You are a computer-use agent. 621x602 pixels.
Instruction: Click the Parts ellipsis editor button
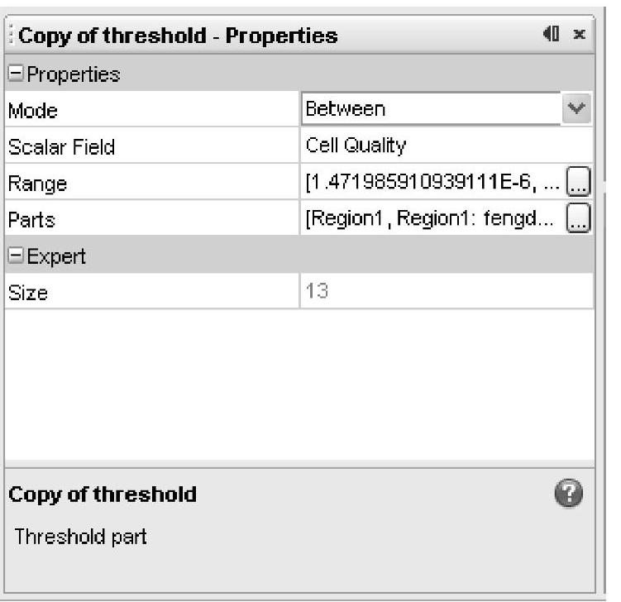coord(578,217)
